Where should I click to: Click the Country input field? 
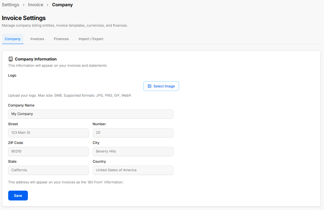coord(133,170)
